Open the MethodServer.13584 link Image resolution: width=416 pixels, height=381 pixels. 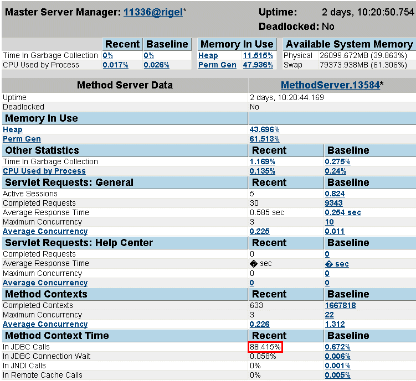(331, 85)
